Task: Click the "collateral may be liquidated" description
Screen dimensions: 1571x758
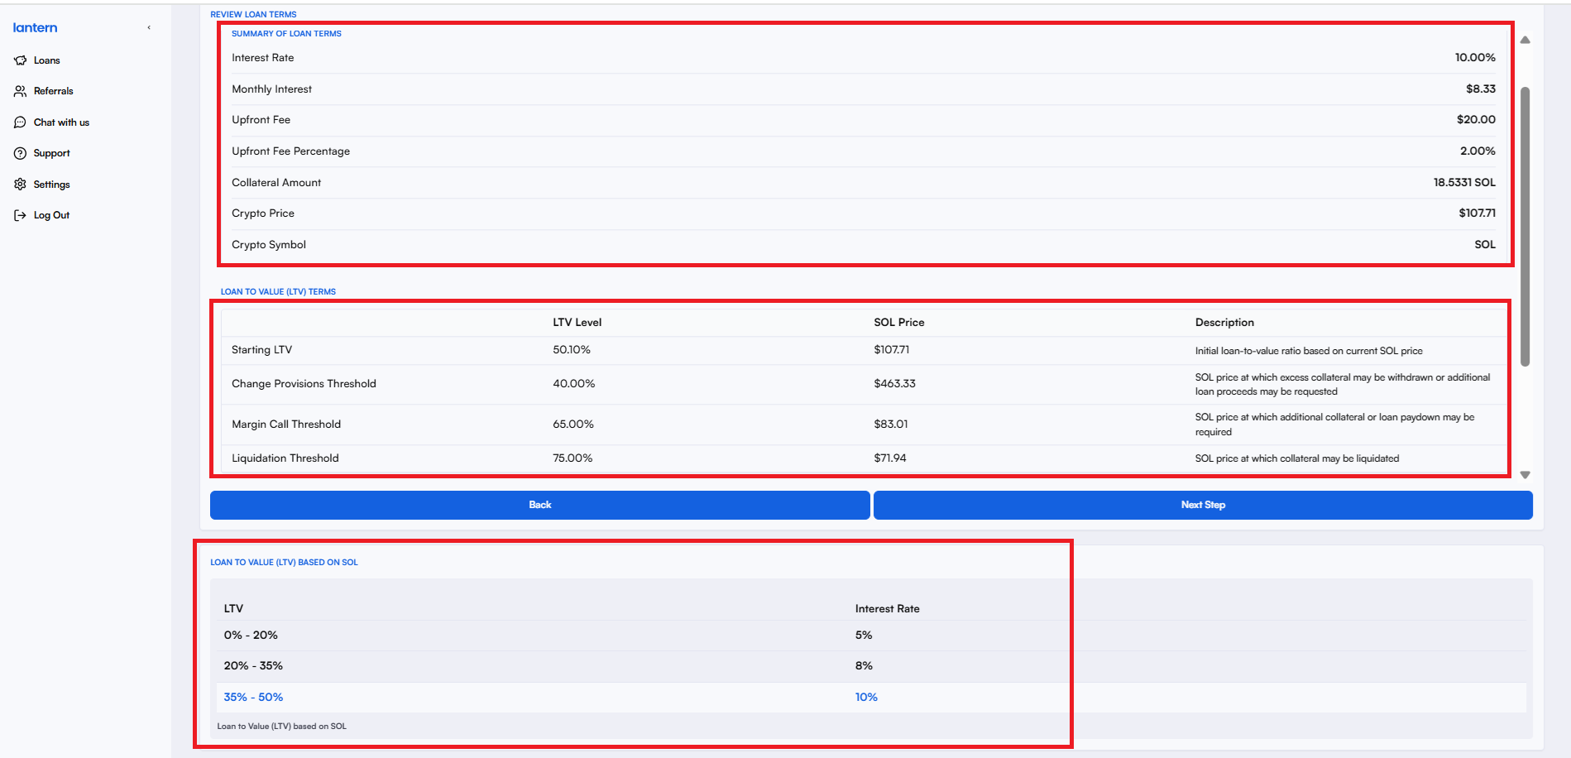Action: (x=1297, y=458)
